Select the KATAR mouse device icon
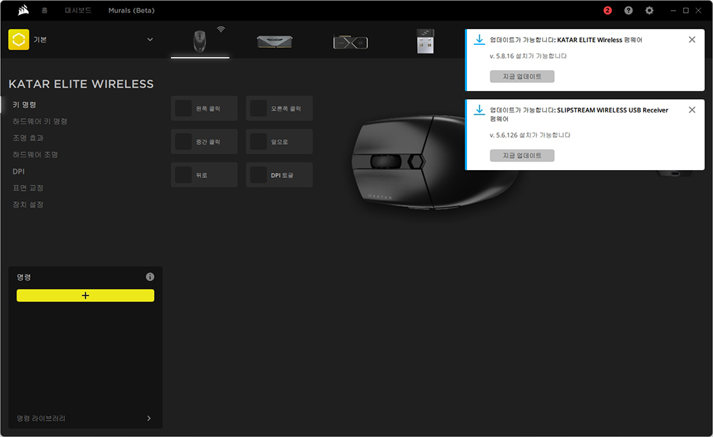This screenshot has height=437, width=713. click(200, 41)
